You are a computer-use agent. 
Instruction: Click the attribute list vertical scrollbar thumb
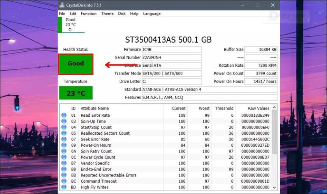[274, 132]
